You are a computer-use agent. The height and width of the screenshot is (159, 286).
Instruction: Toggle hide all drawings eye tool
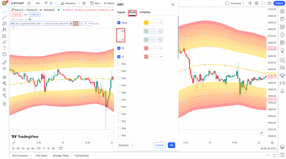pyautogui.click(x=4, y=96)
